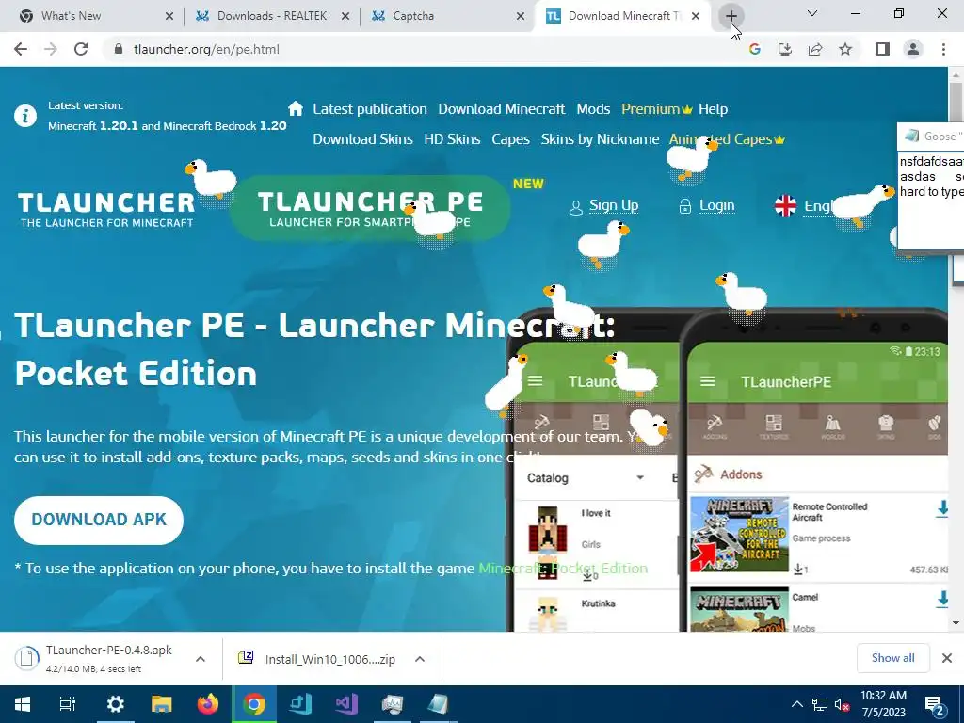
Task: Click network tray icon
Action: (x=820, y=704)
